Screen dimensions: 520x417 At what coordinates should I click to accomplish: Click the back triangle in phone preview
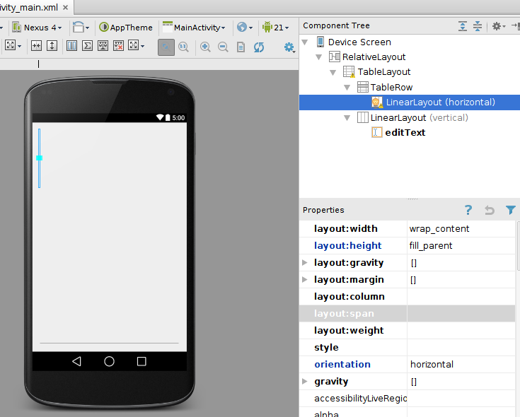76,361
